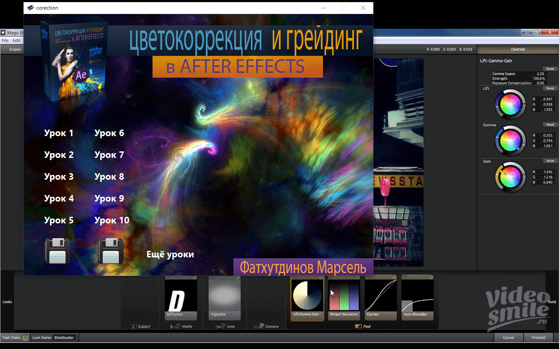
Task: Click the Gamma G value 0.794
Action: [548, 140]
